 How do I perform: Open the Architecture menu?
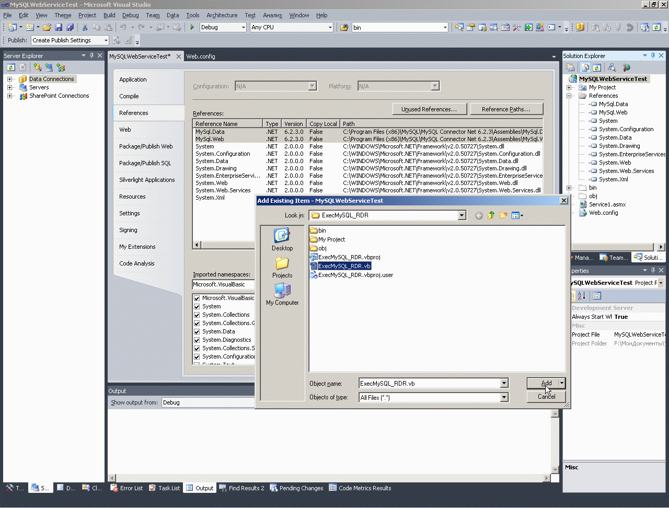pos(222,15)
